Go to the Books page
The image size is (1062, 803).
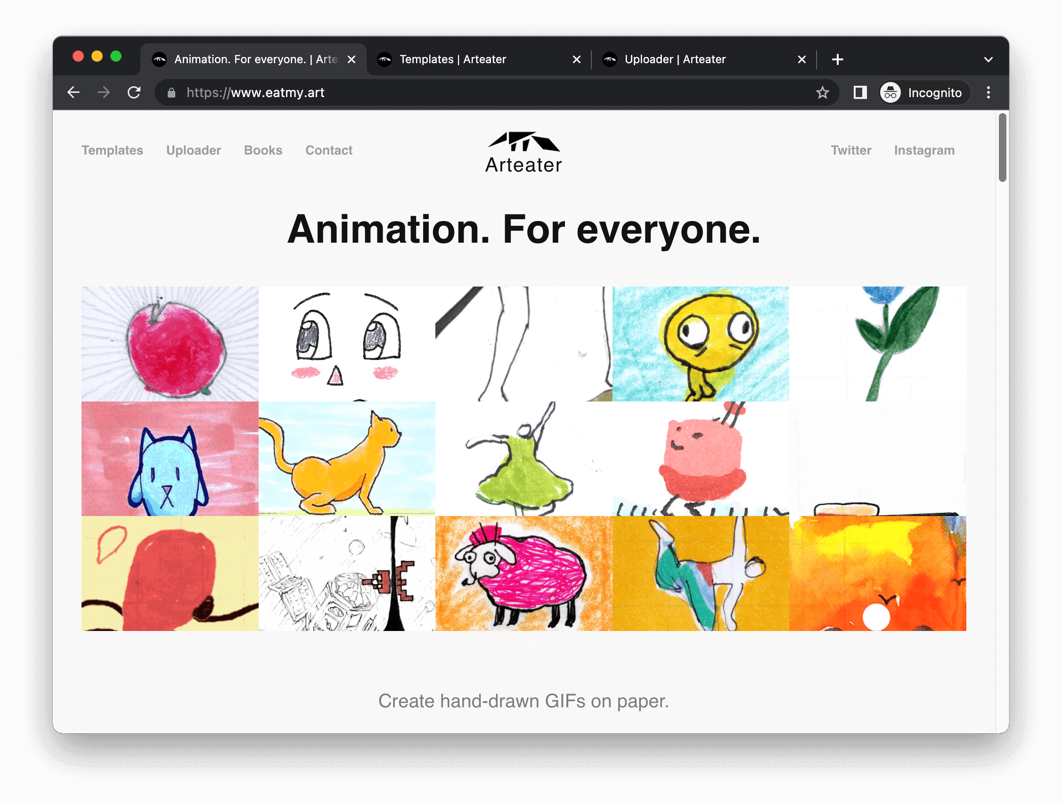[x=263, y=150]
